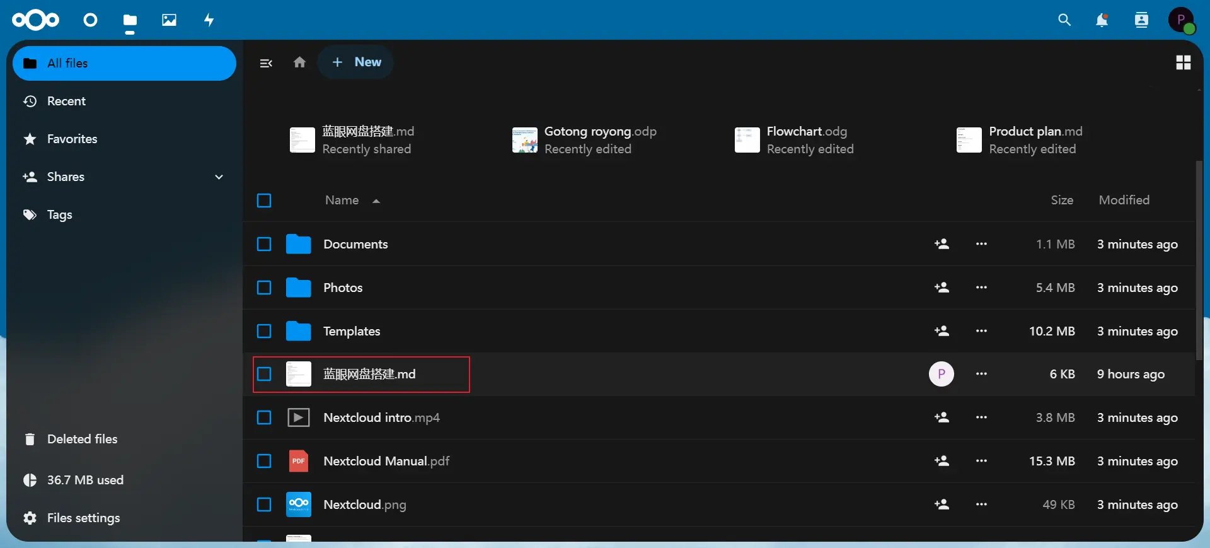Open the Activity lightning icon
The width and height of the screenshot is (1210, 548).
pyautogui.click(x=209, y=20)
